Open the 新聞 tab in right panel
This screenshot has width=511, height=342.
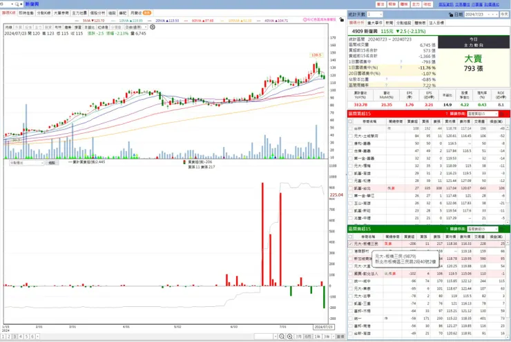(389, 23)
